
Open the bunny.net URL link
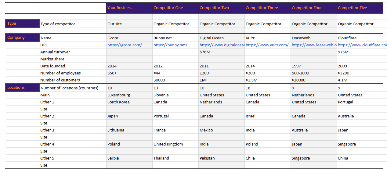click(x=170, y=45)
